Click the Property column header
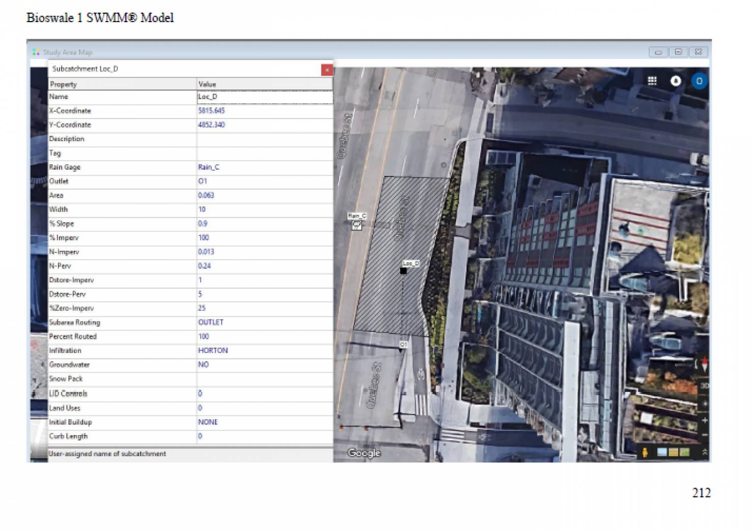The width and height of the screenshot is (753, 531). [122, 84]
